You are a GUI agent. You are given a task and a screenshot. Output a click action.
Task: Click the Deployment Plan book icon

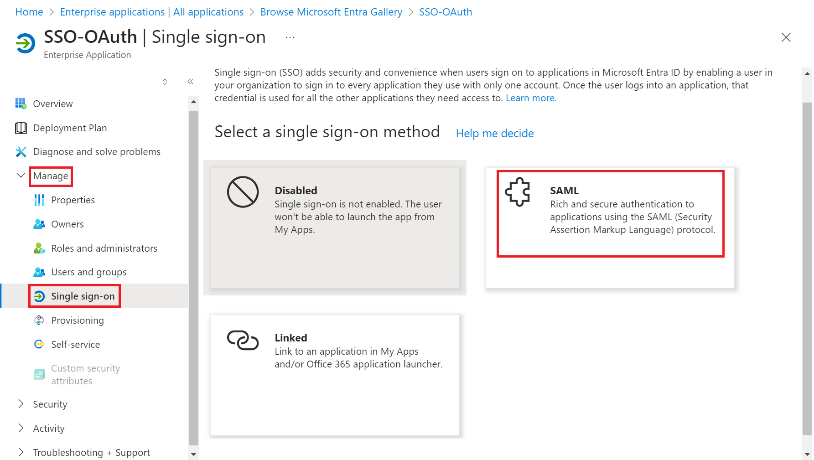click(x=21, y=128)
